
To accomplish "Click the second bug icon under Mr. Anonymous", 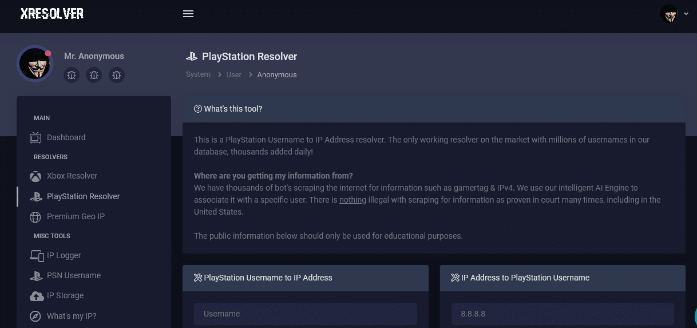I will pyautogui.click(x=94, y=75).
